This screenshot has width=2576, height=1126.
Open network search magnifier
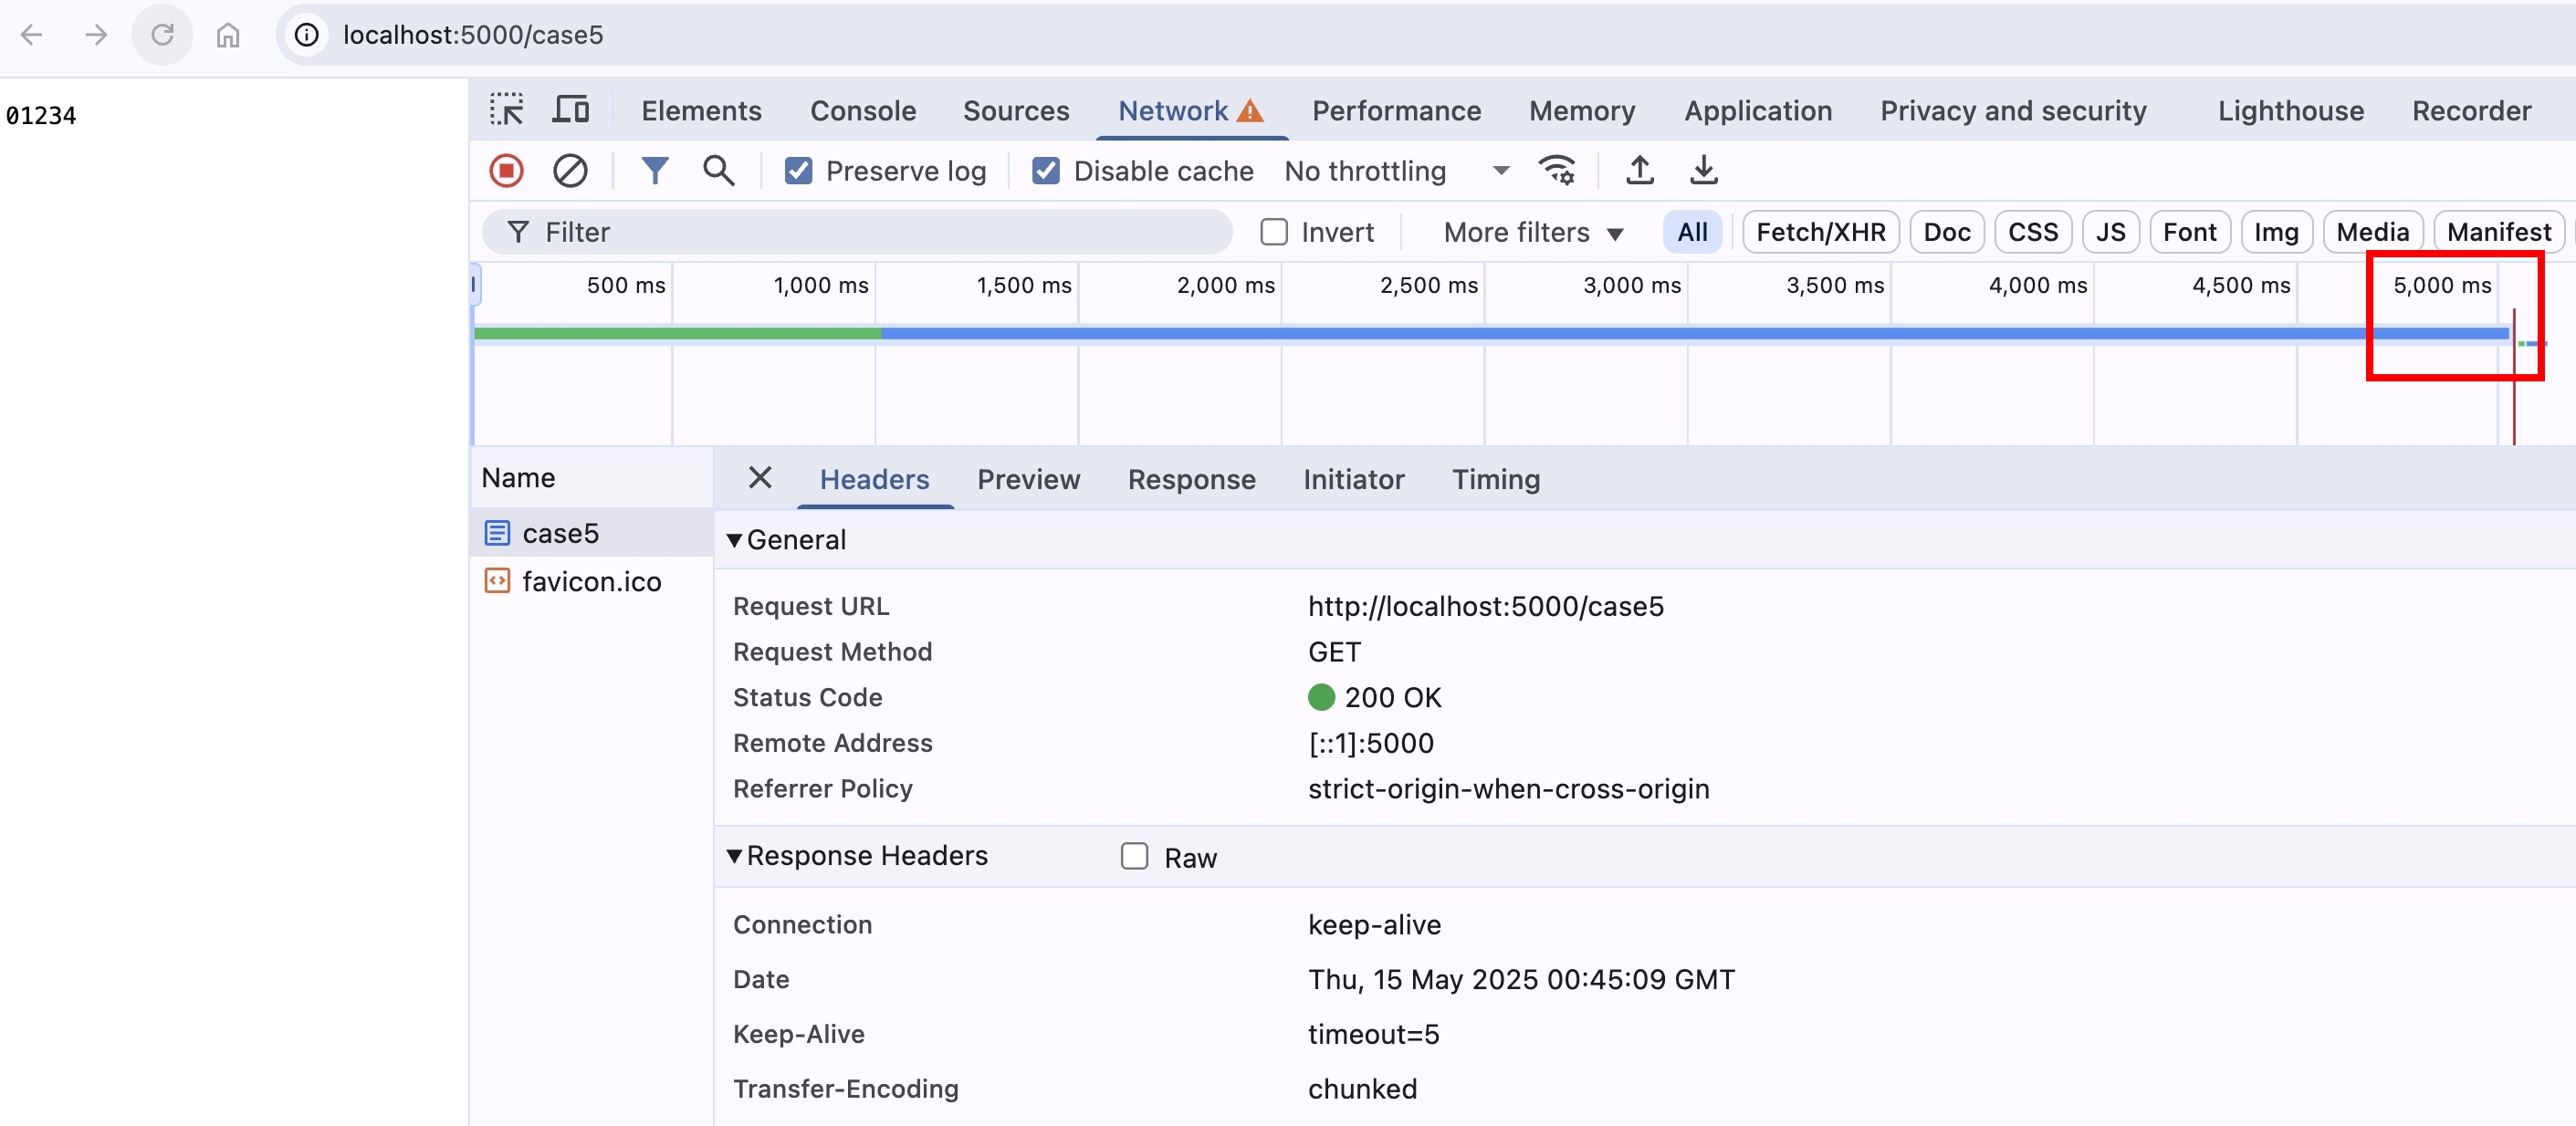coord(719,171)
